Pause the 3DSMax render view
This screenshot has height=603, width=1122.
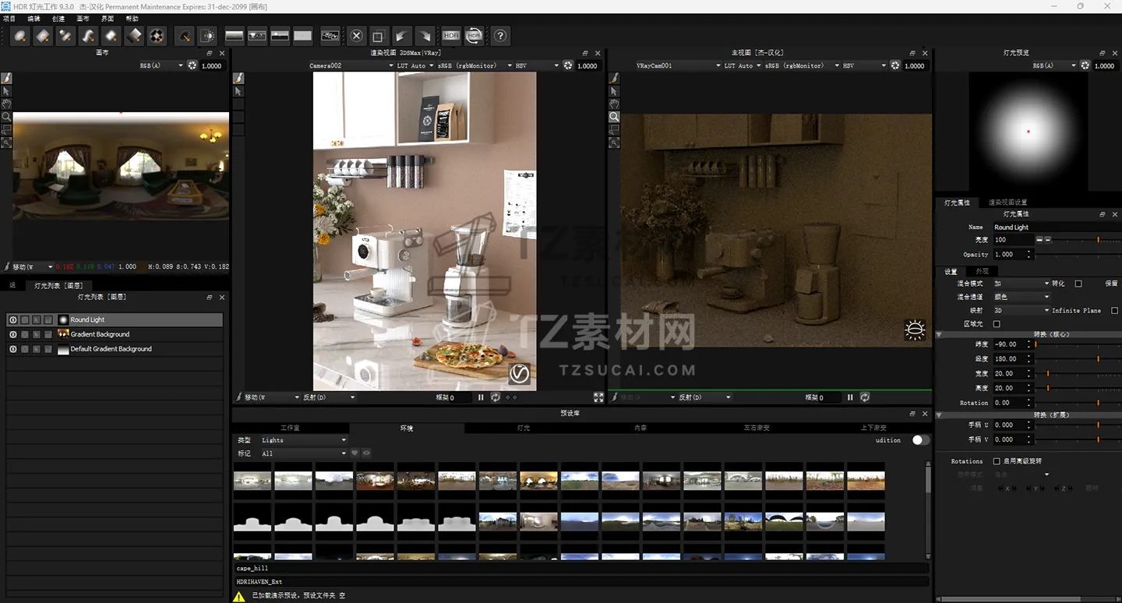coord(481,397)
